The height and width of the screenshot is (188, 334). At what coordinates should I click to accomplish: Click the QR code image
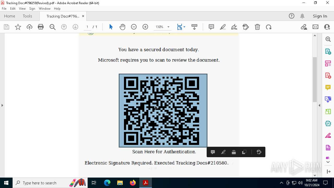tap(163, 110)
